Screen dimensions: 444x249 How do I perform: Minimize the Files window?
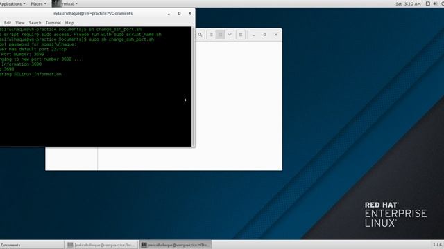[x=254, y=35]
